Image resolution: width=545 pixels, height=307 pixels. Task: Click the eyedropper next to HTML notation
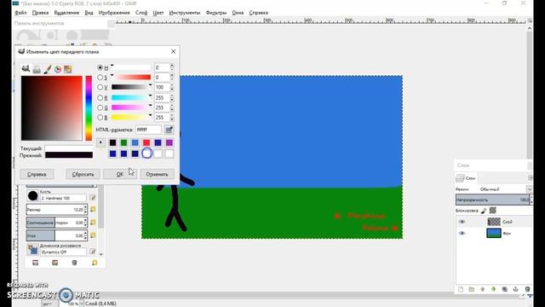(169, 130)
